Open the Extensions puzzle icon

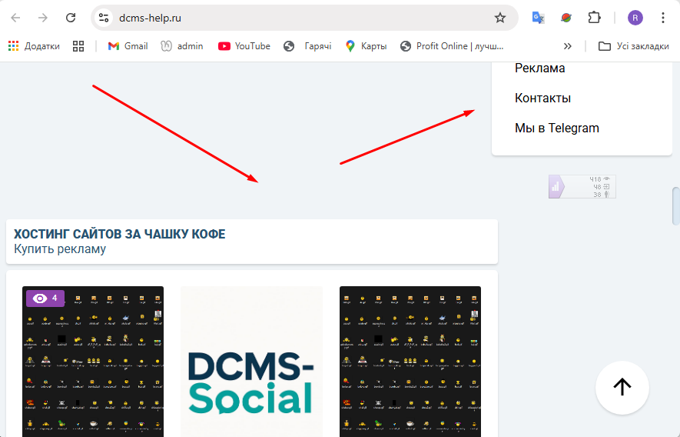click(594, 18)
